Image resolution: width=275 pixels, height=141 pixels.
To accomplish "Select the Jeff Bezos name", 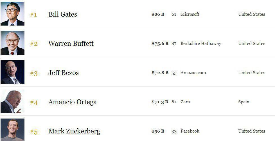I will 64,73.
